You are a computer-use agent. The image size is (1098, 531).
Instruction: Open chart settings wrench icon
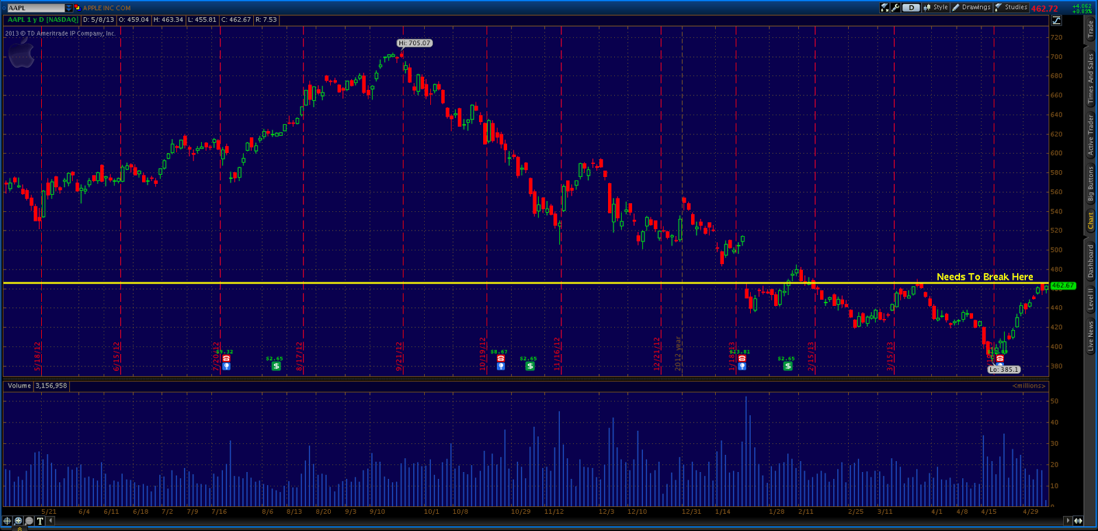pos(896,8)
